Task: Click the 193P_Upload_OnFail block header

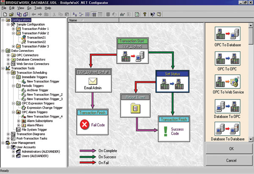Action: [93, 72]
